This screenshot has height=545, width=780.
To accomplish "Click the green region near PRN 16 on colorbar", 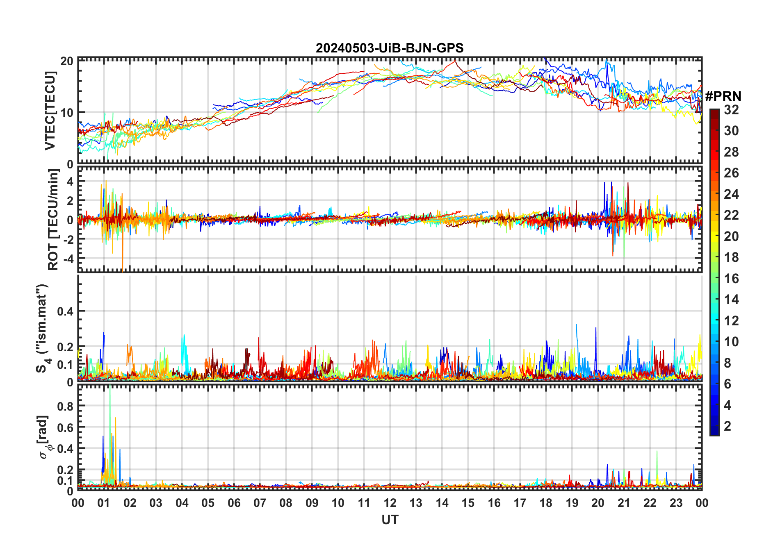I will click(714, 278).
